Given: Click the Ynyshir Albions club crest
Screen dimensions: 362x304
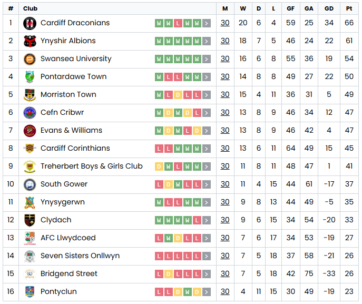Looking at the screenshot, I should pos(30,41).
